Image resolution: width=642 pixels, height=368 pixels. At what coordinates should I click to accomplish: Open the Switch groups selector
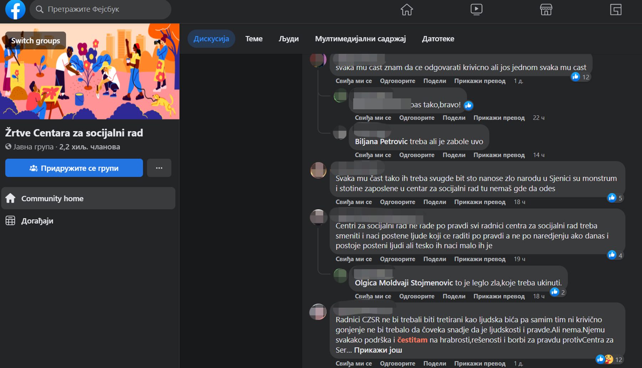point(35,41)
